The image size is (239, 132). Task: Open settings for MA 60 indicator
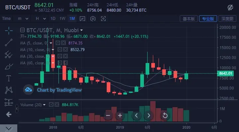(60, 63)
